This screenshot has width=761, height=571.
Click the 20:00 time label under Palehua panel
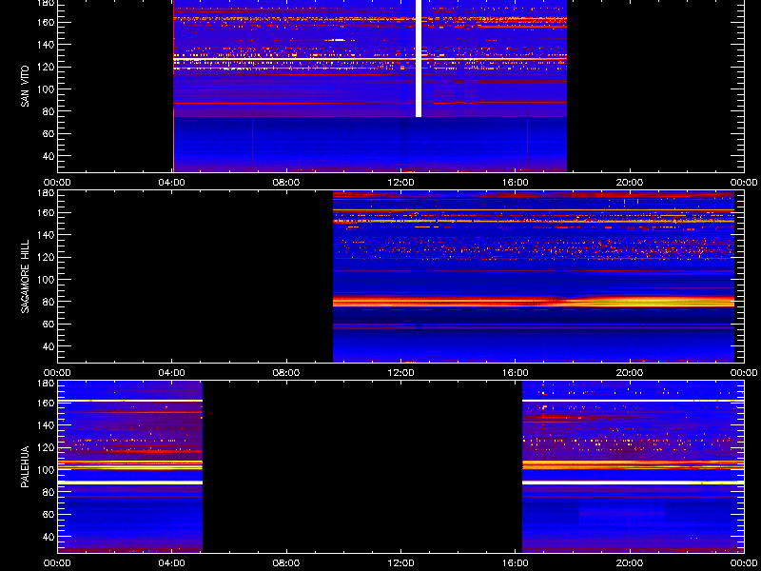pos(630,563)
